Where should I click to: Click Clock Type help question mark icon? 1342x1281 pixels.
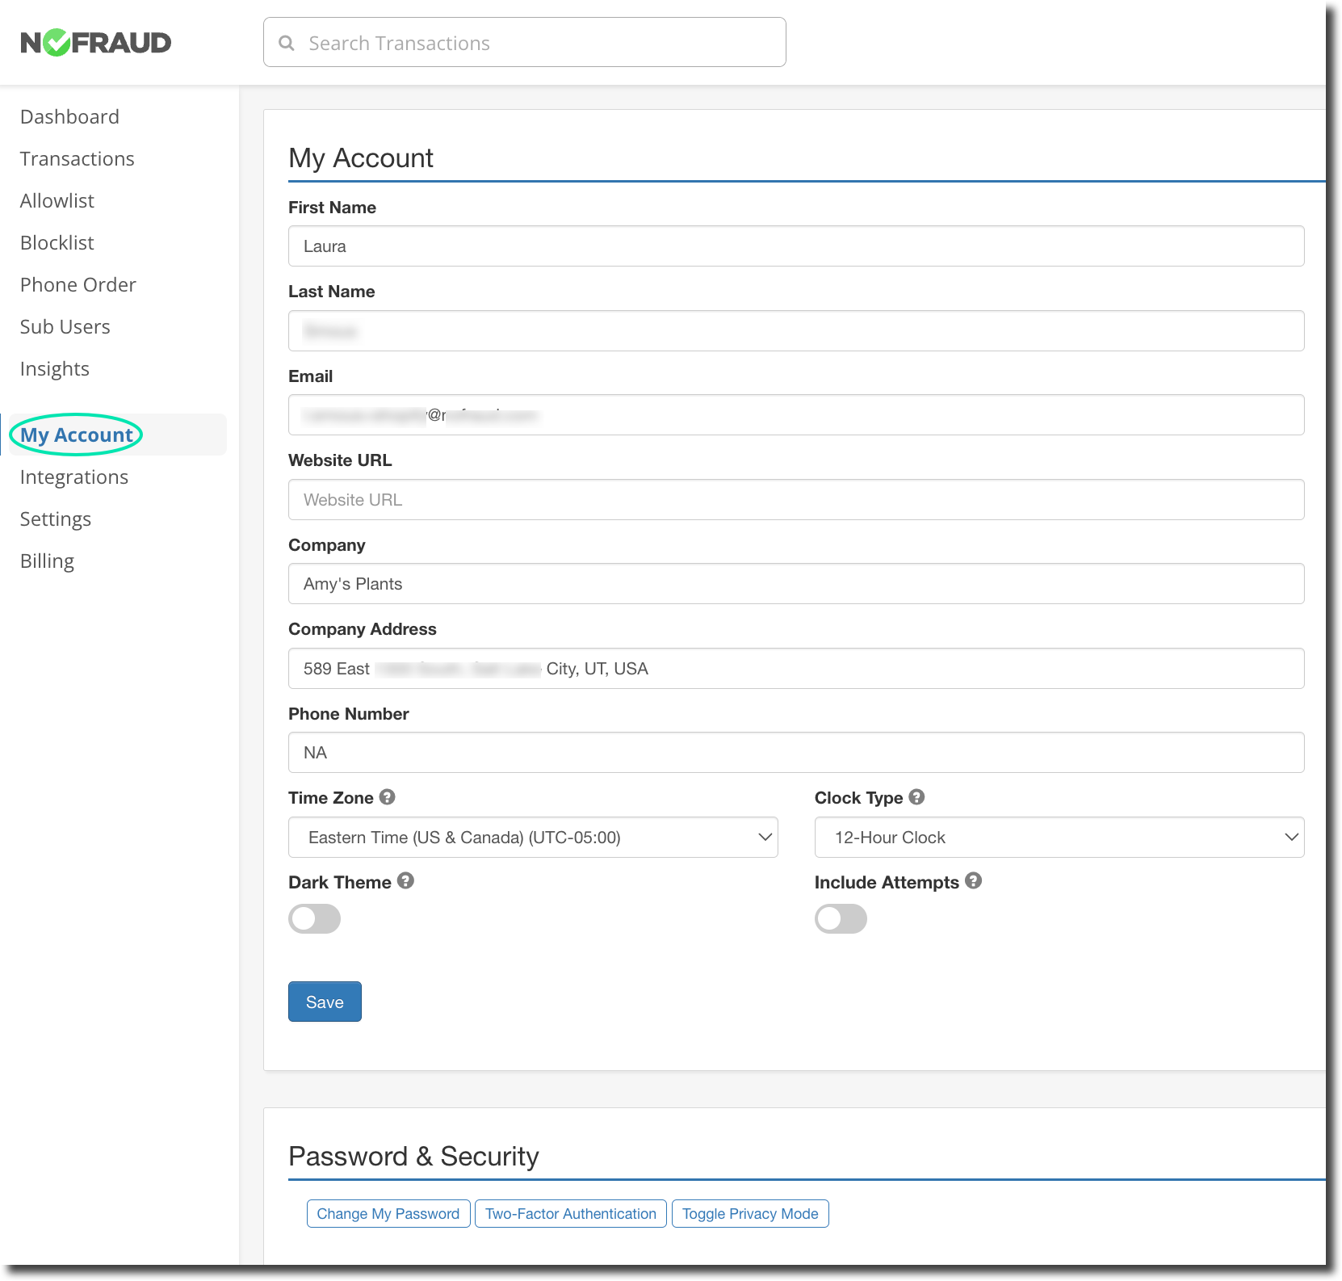[x=916, y=797]
